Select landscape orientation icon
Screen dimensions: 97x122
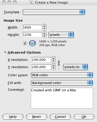pos(32,43)
